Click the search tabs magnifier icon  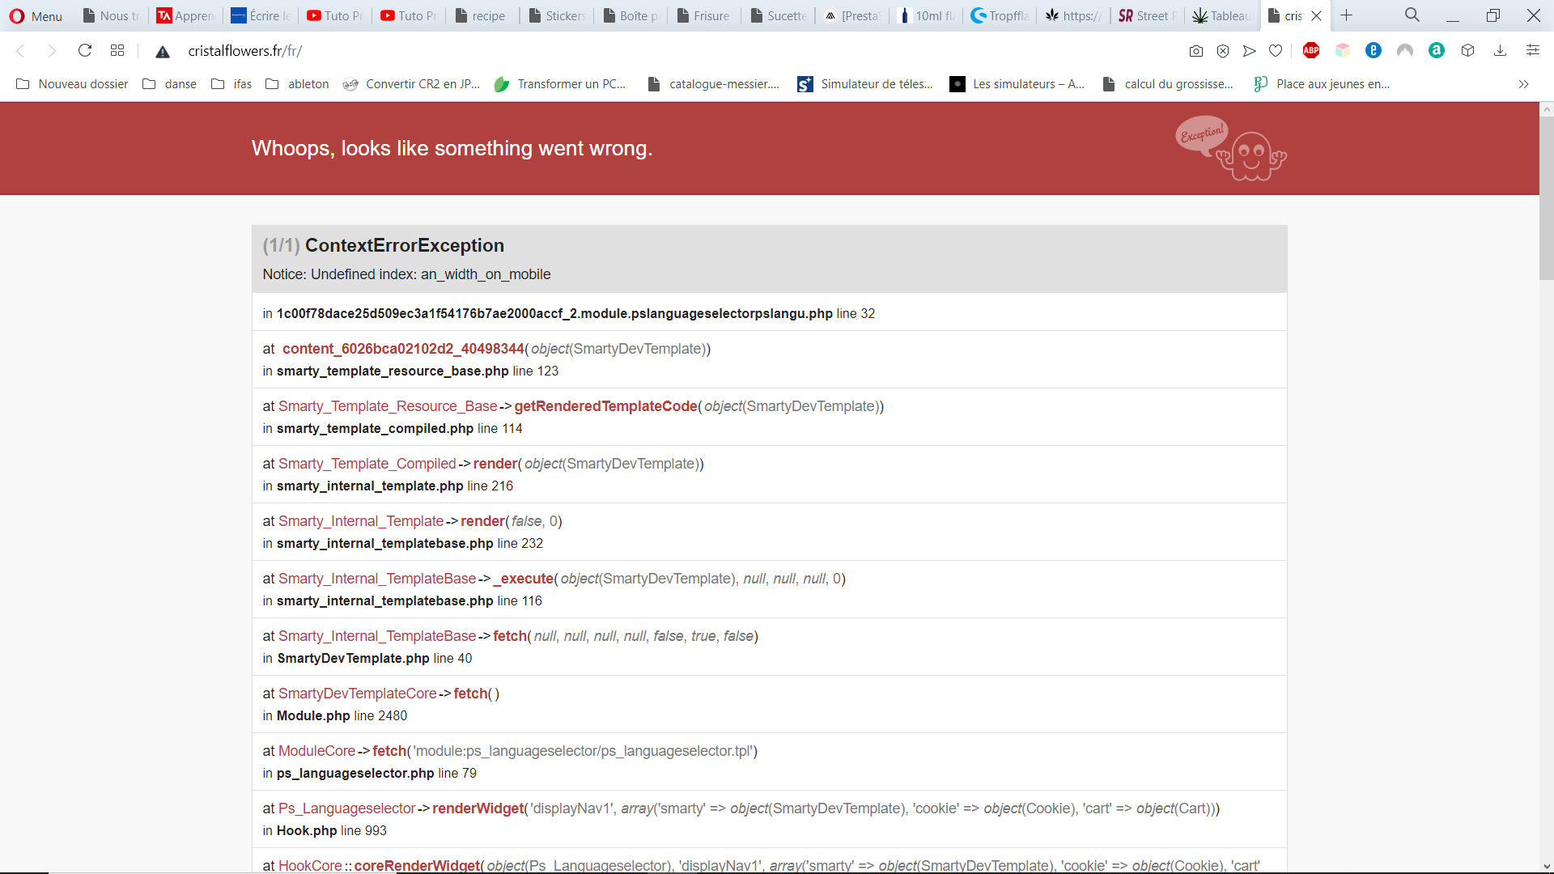click(1412, 15)
